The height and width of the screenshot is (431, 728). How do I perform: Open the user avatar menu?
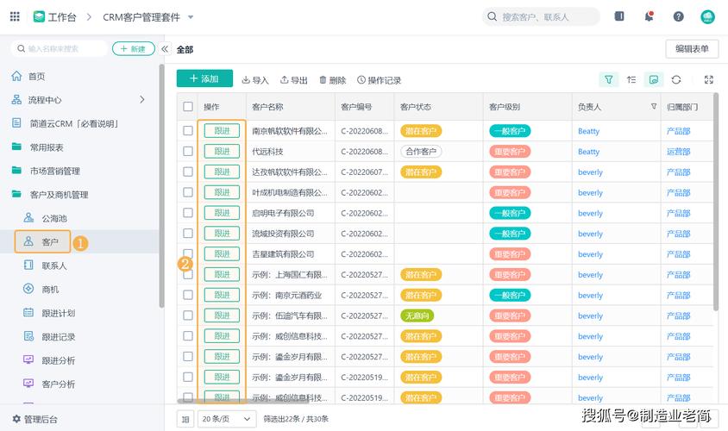pyautogui.click(x=707, y=16)
